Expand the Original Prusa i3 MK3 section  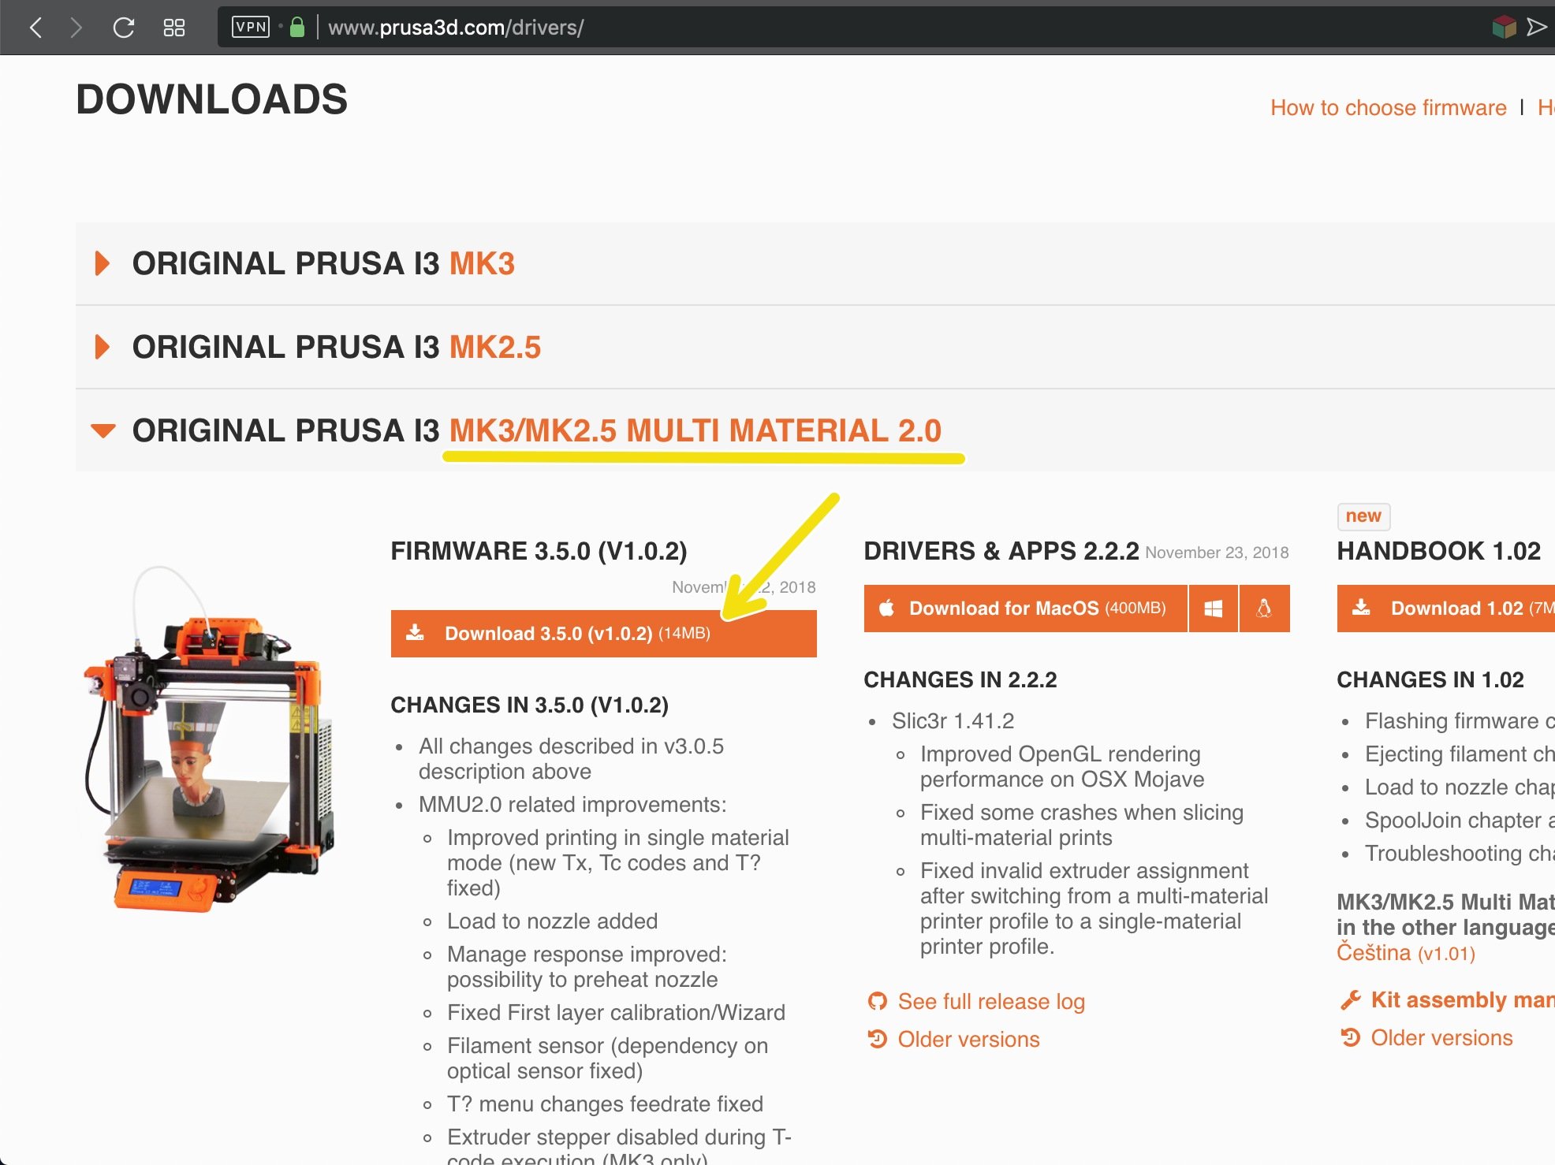tap(323, 263)
